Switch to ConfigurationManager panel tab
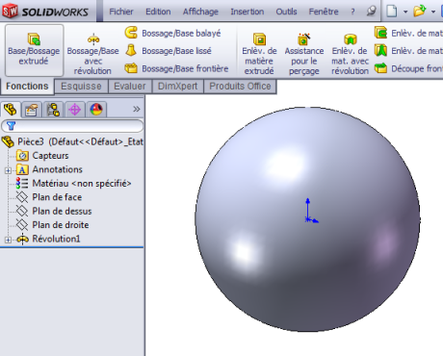This screenshot has height=356, width=443. (x=53, y=110)
